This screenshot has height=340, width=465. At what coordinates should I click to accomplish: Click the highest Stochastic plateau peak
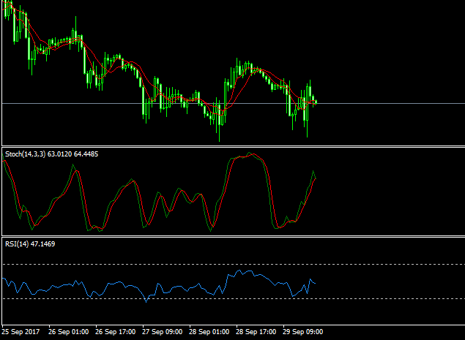pyautogui.click(x=250, y=154)
